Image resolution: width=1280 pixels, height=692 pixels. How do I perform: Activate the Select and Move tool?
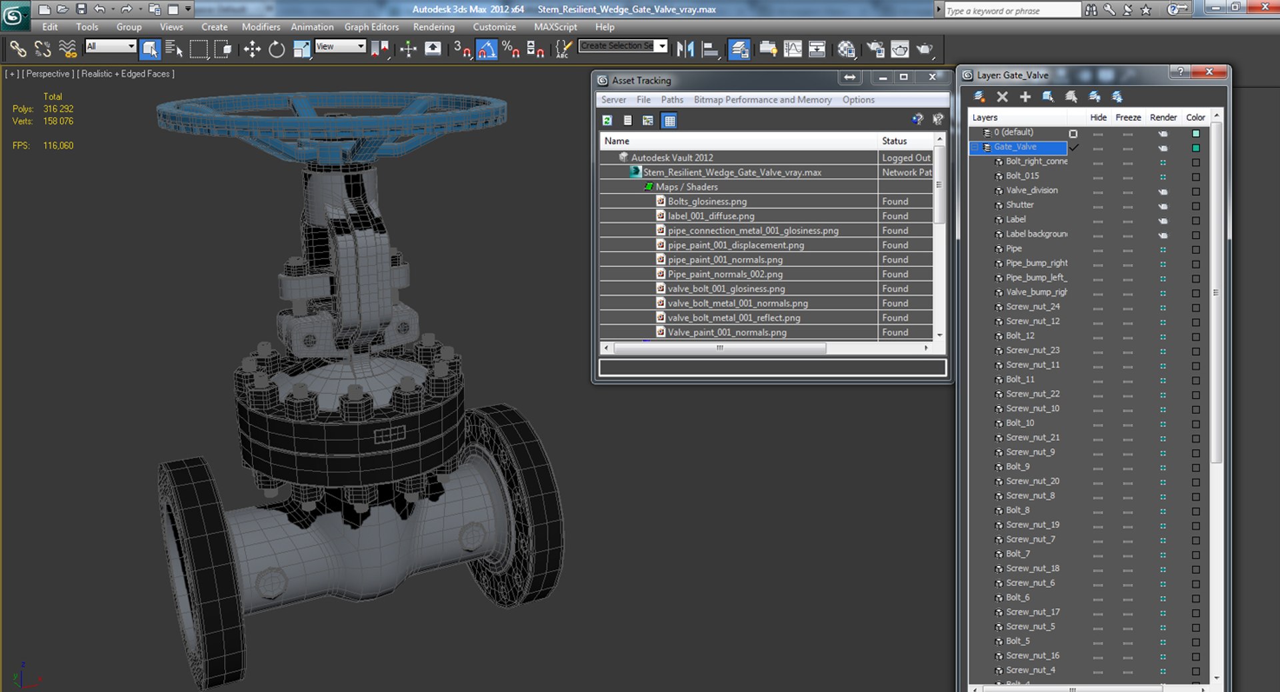tap(252, 49)
